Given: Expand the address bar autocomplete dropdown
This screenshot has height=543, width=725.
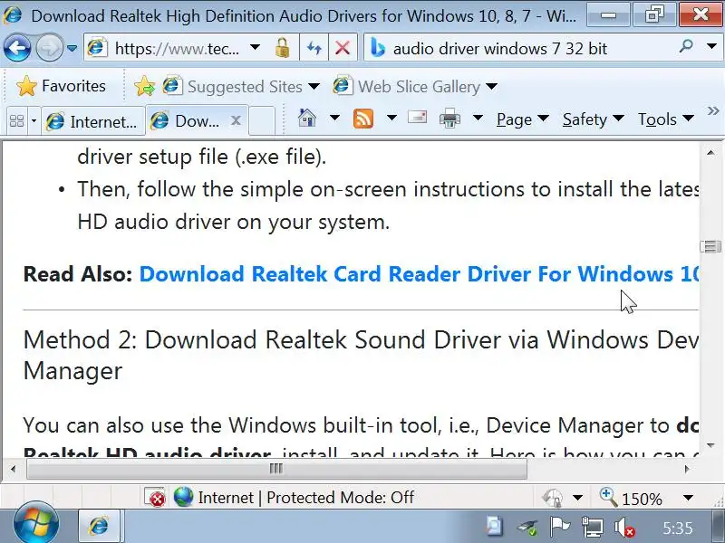Looking at the screenshot, I should click(x=255, y=48).
